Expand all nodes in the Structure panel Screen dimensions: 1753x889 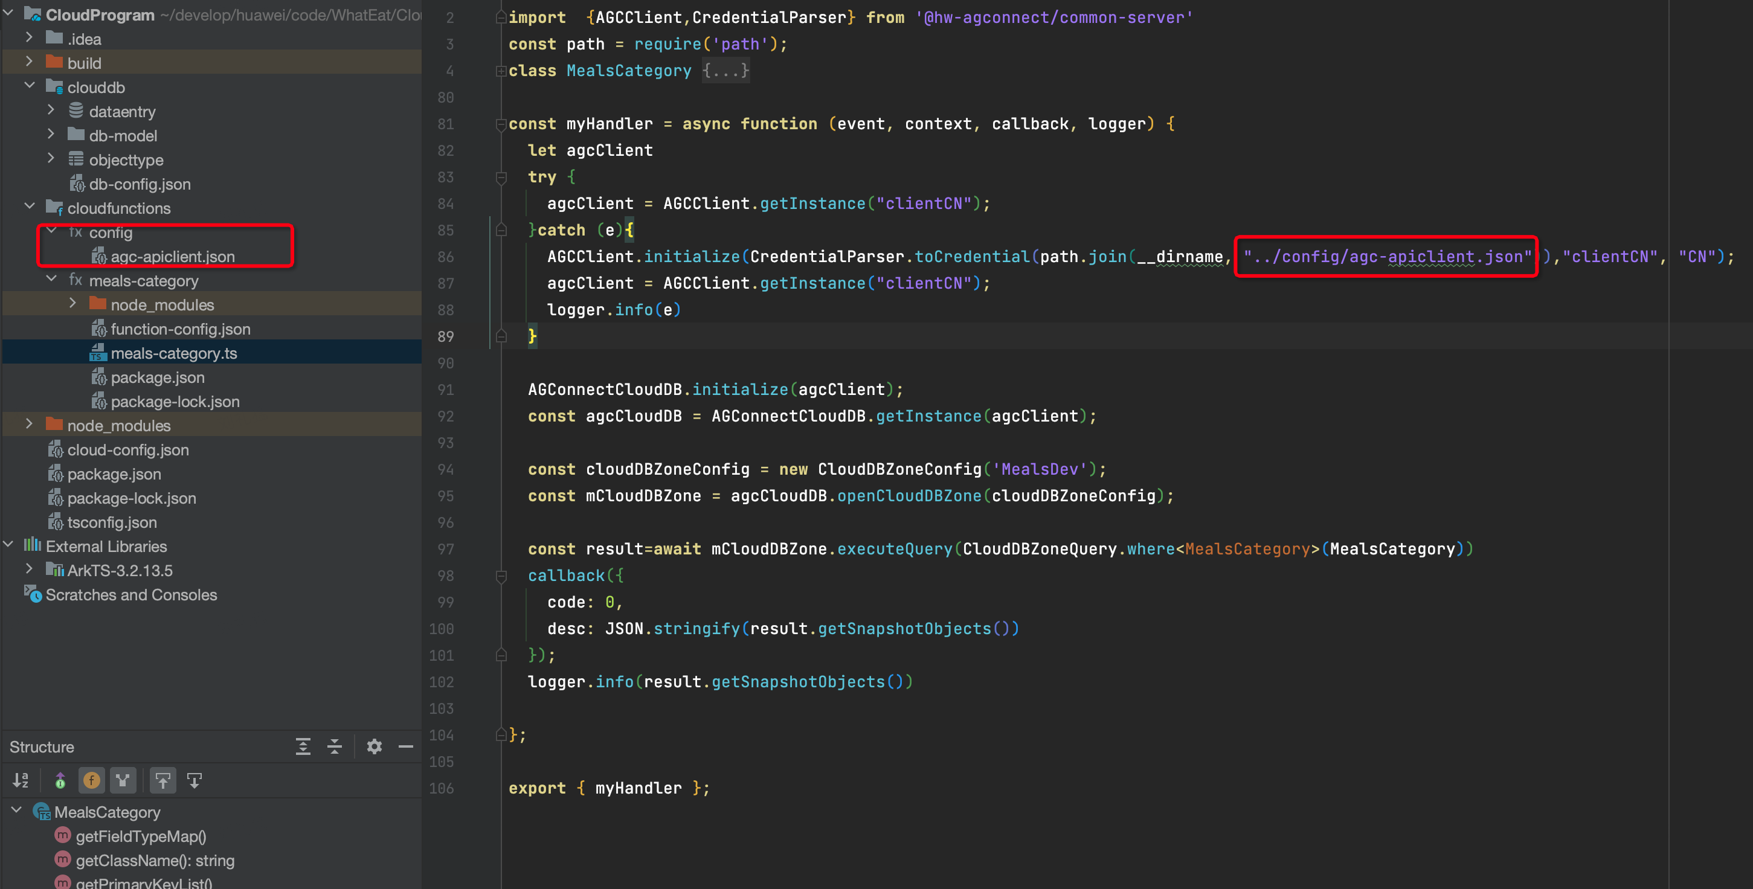pos(302,746)
